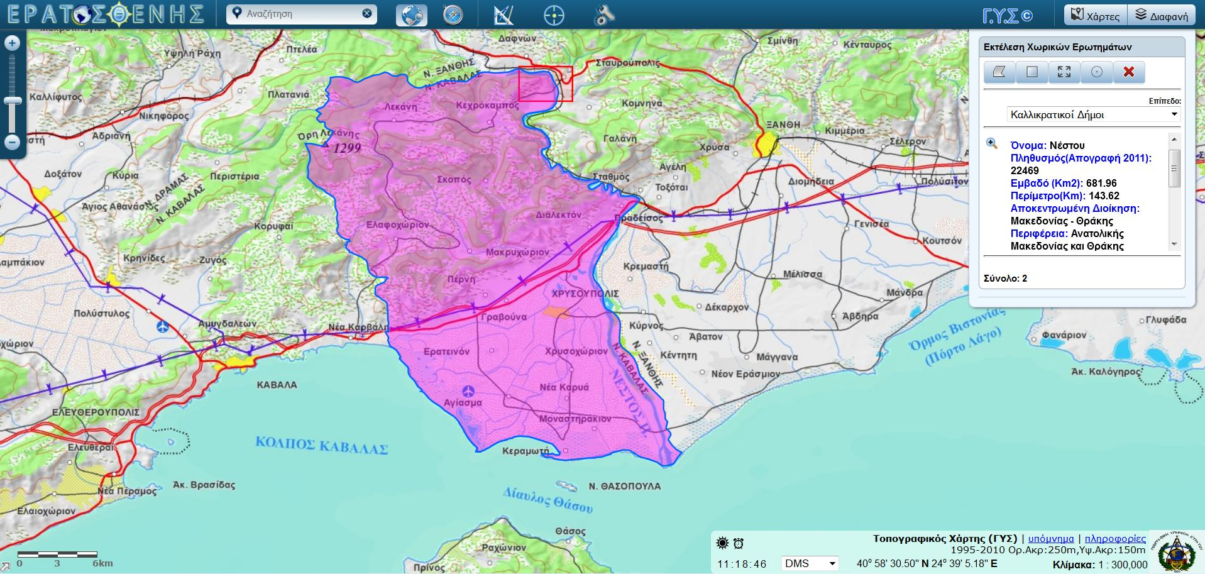Click the population value 22469

point(1025,170)
